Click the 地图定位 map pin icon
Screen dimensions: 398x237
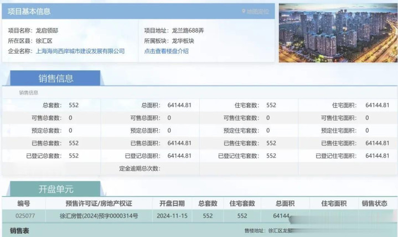pyautogui.click(x=244, y=11)
